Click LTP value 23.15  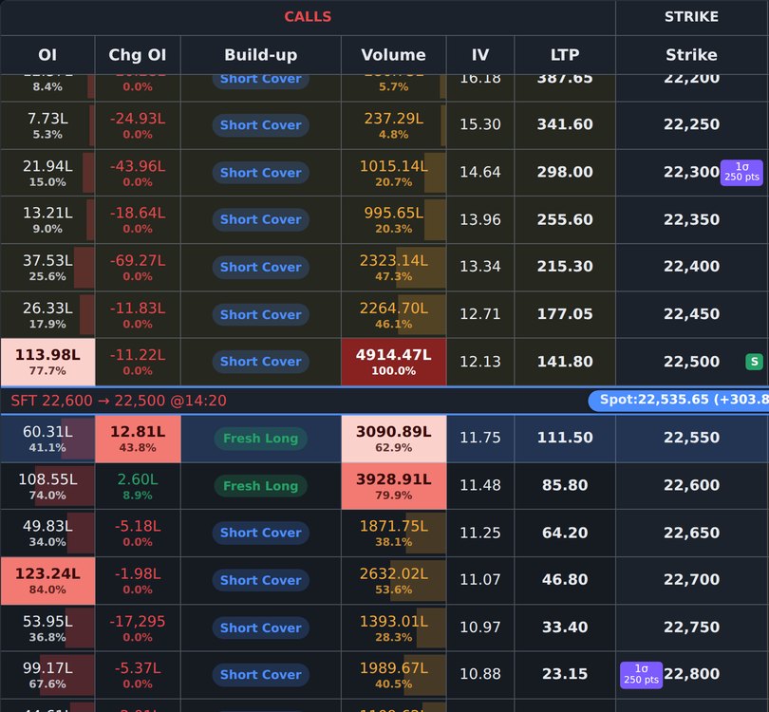point(565,673)
